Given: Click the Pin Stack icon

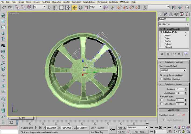Looking at the screenshot, I should point(161,54).
